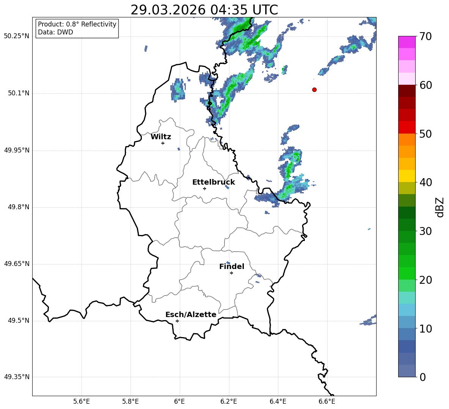Click the 50.1°N latitude label

(19, 93)
